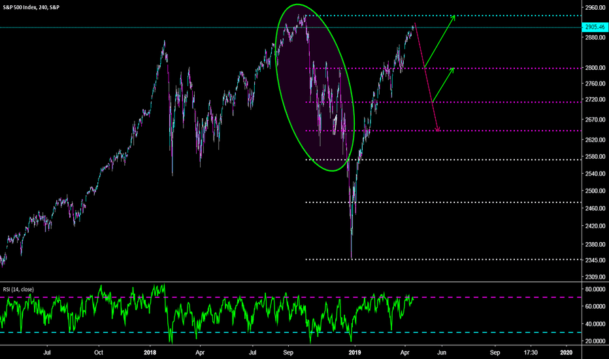Image resolution: width=609 pixels, height=359 pixels.
Task: Click the 2760.00 price axis label
Action: click(595, 84)
